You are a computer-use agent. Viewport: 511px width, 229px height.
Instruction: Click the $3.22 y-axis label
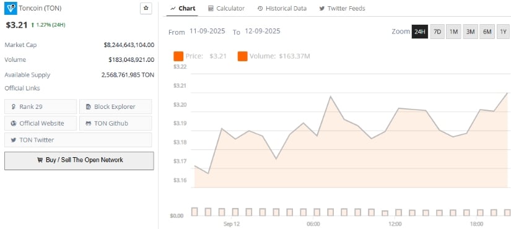click(180, 67)
